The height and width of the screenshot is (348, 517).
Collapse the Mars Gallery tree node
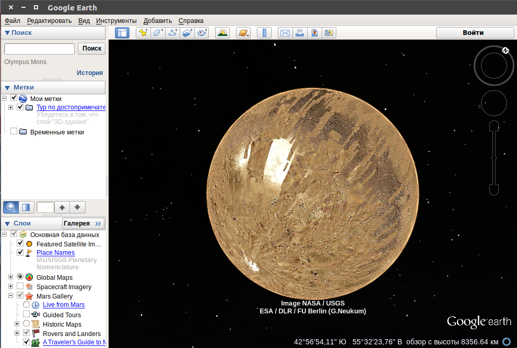[x=10, y=296]
